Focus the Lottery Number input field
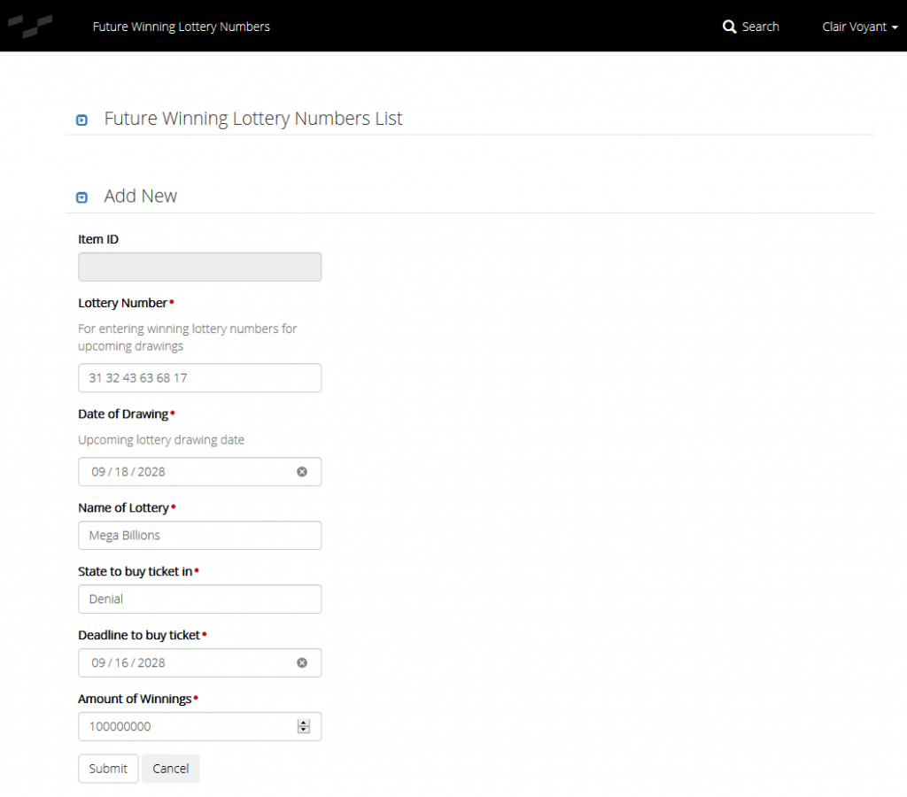 pyautogui.click(x=199, y=378)
